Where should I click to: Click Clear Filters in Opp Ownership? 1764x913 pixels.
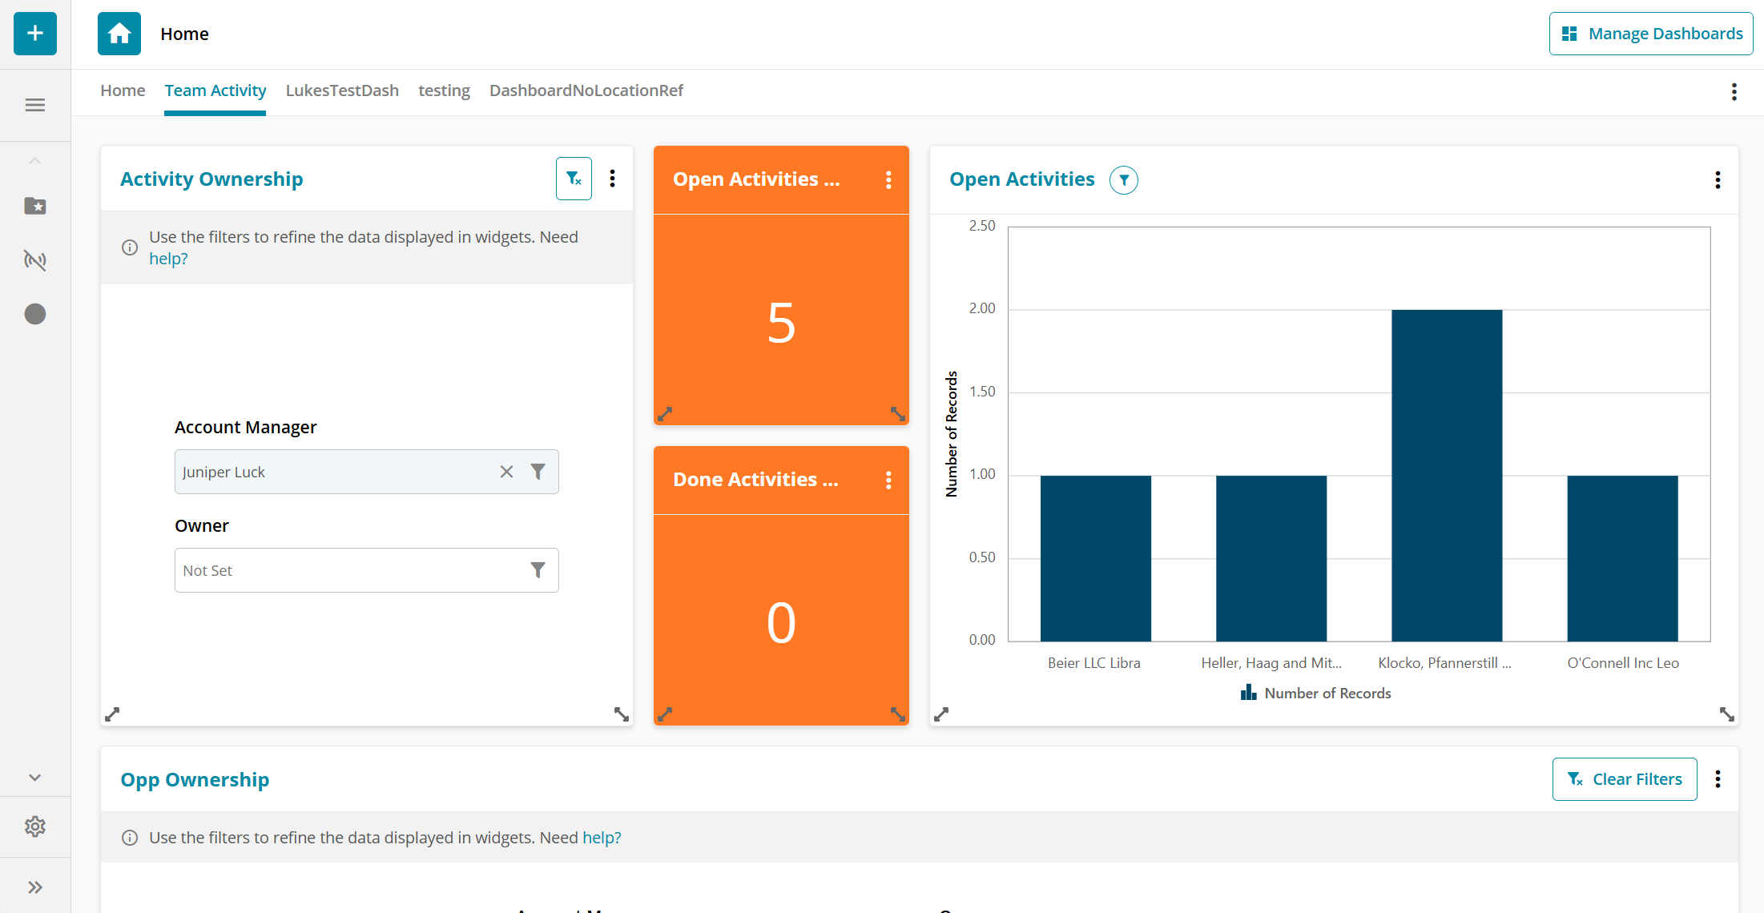click(1624, 779)
